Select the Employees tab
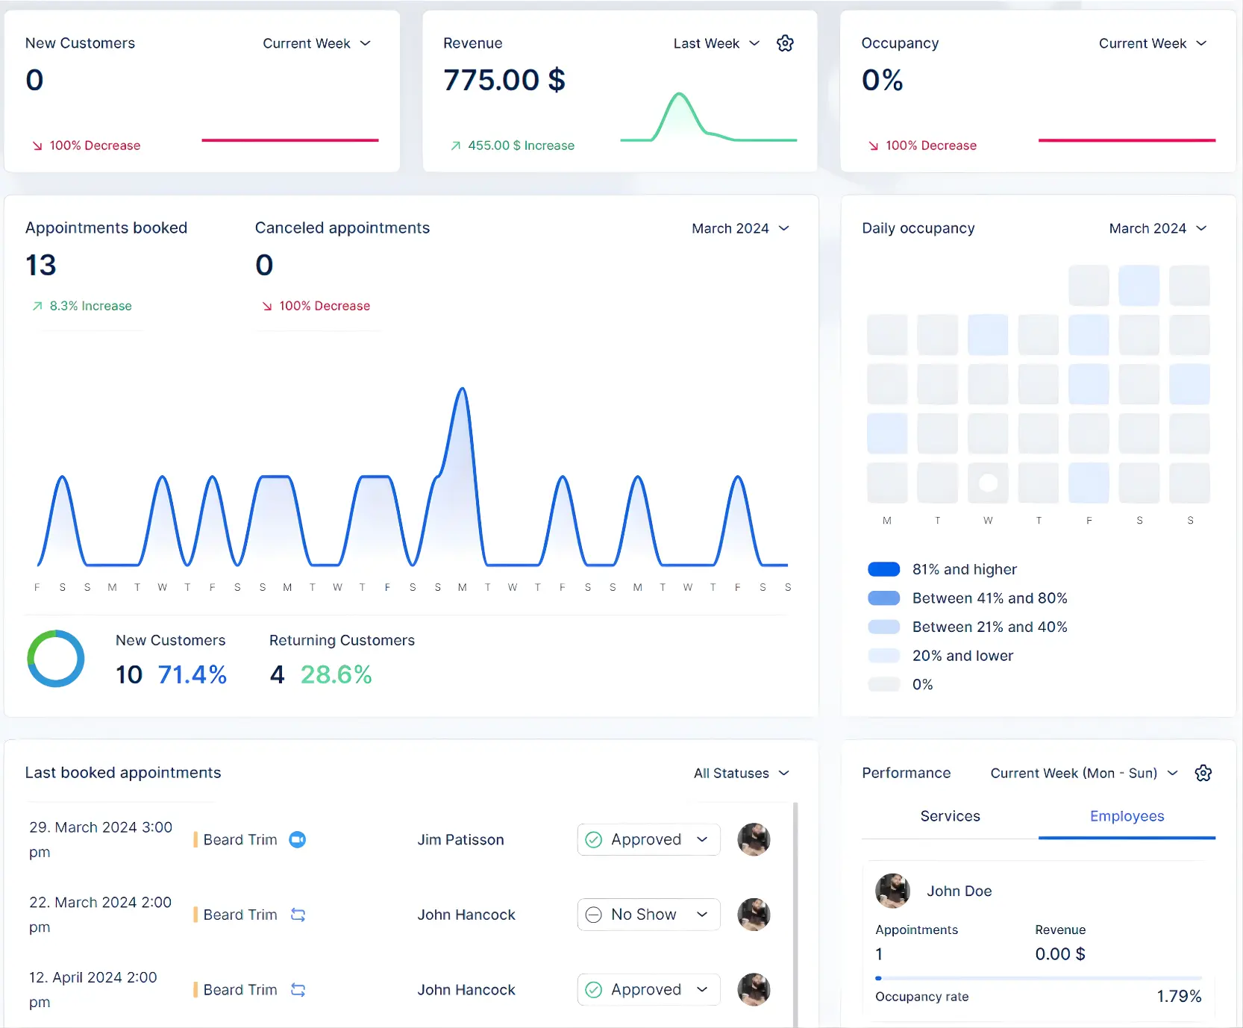1243x1028 pixels. pos(1127,816)
